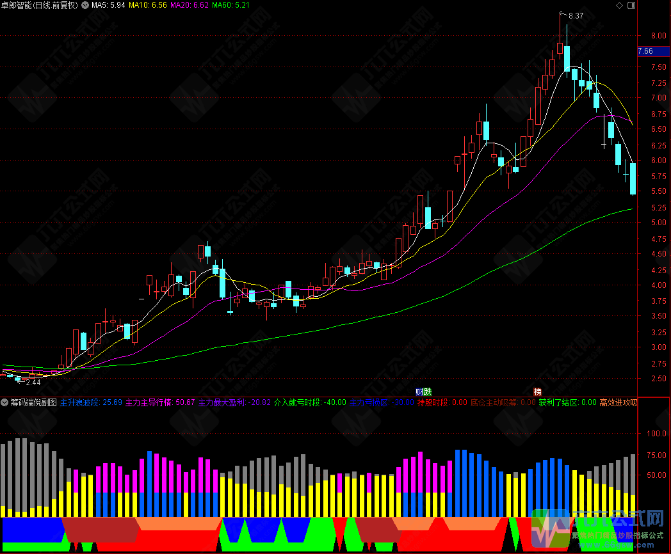This screenshot has height=554, width=671.
Task: Click the 主升浪波段: 25.69 value
Action: [x=91, y=402]
